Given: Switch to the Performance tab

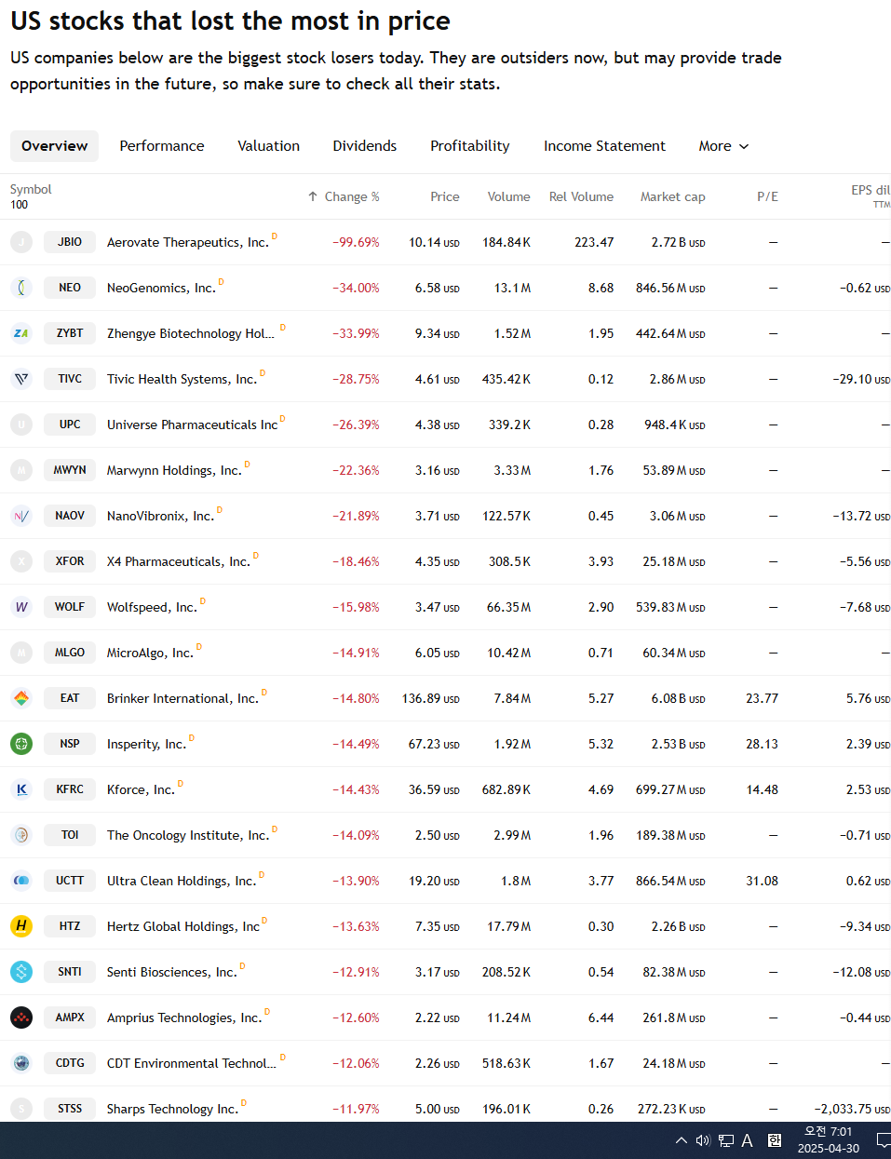Looking at the screenshot, I should click(x=162, y=146).
